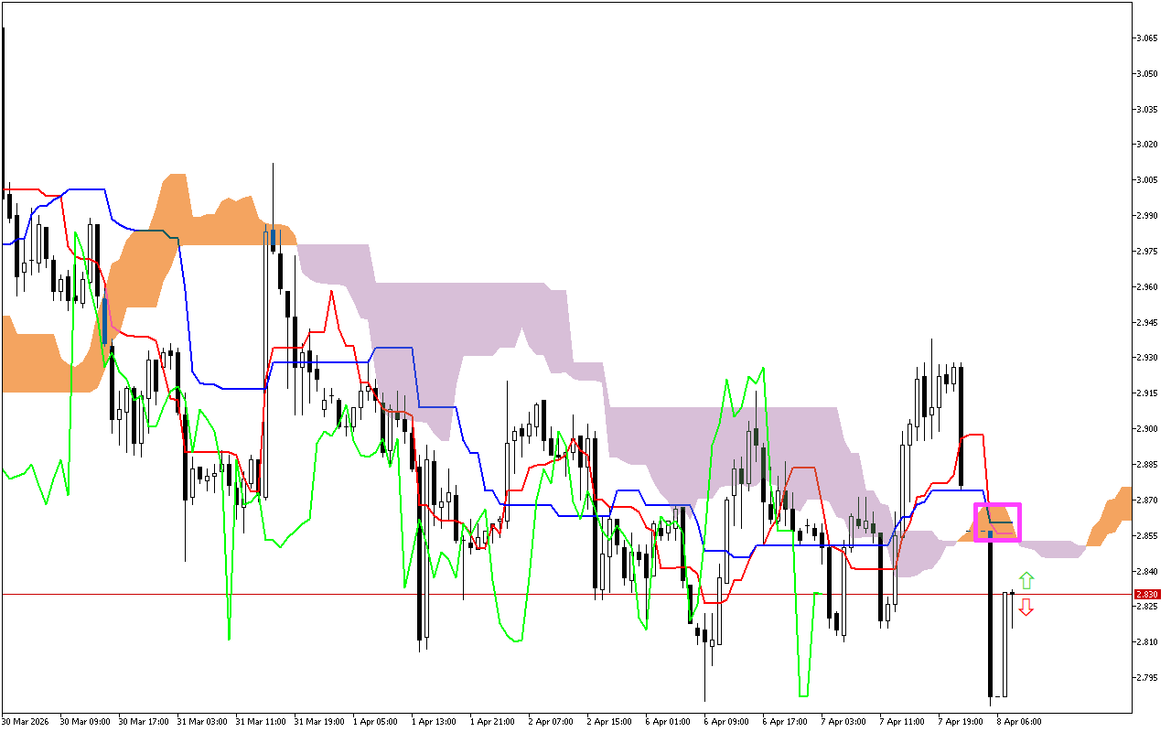Click the 2.795 price axis label
Viewport: 1171px width, 732px height.
pos(1145,677)
